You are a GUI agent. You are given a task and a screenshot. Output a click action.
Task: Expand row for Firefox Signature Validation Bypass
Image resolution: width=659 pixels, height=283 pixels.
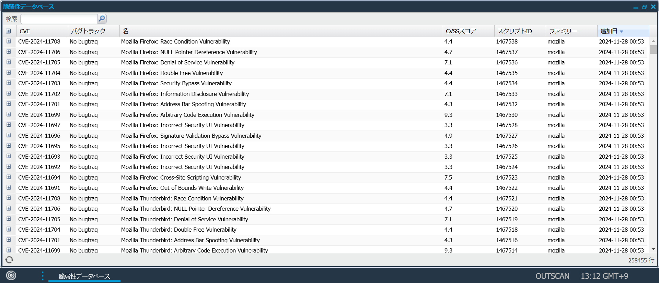(x=9, y=135)
